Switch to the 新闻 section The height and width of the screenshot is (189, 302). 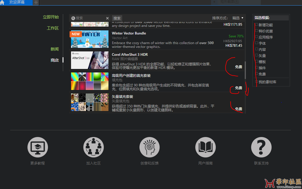pyautogui.click(x=54, y=49)
